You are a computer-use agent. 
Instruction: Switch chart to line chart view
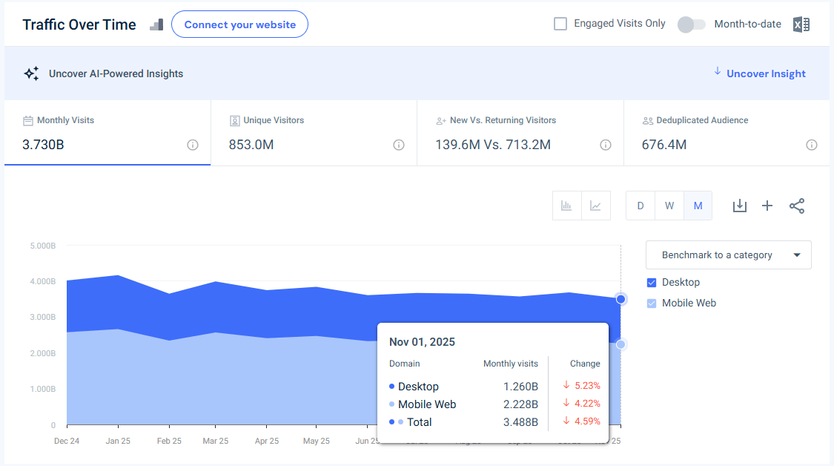[x=595, y=206]
